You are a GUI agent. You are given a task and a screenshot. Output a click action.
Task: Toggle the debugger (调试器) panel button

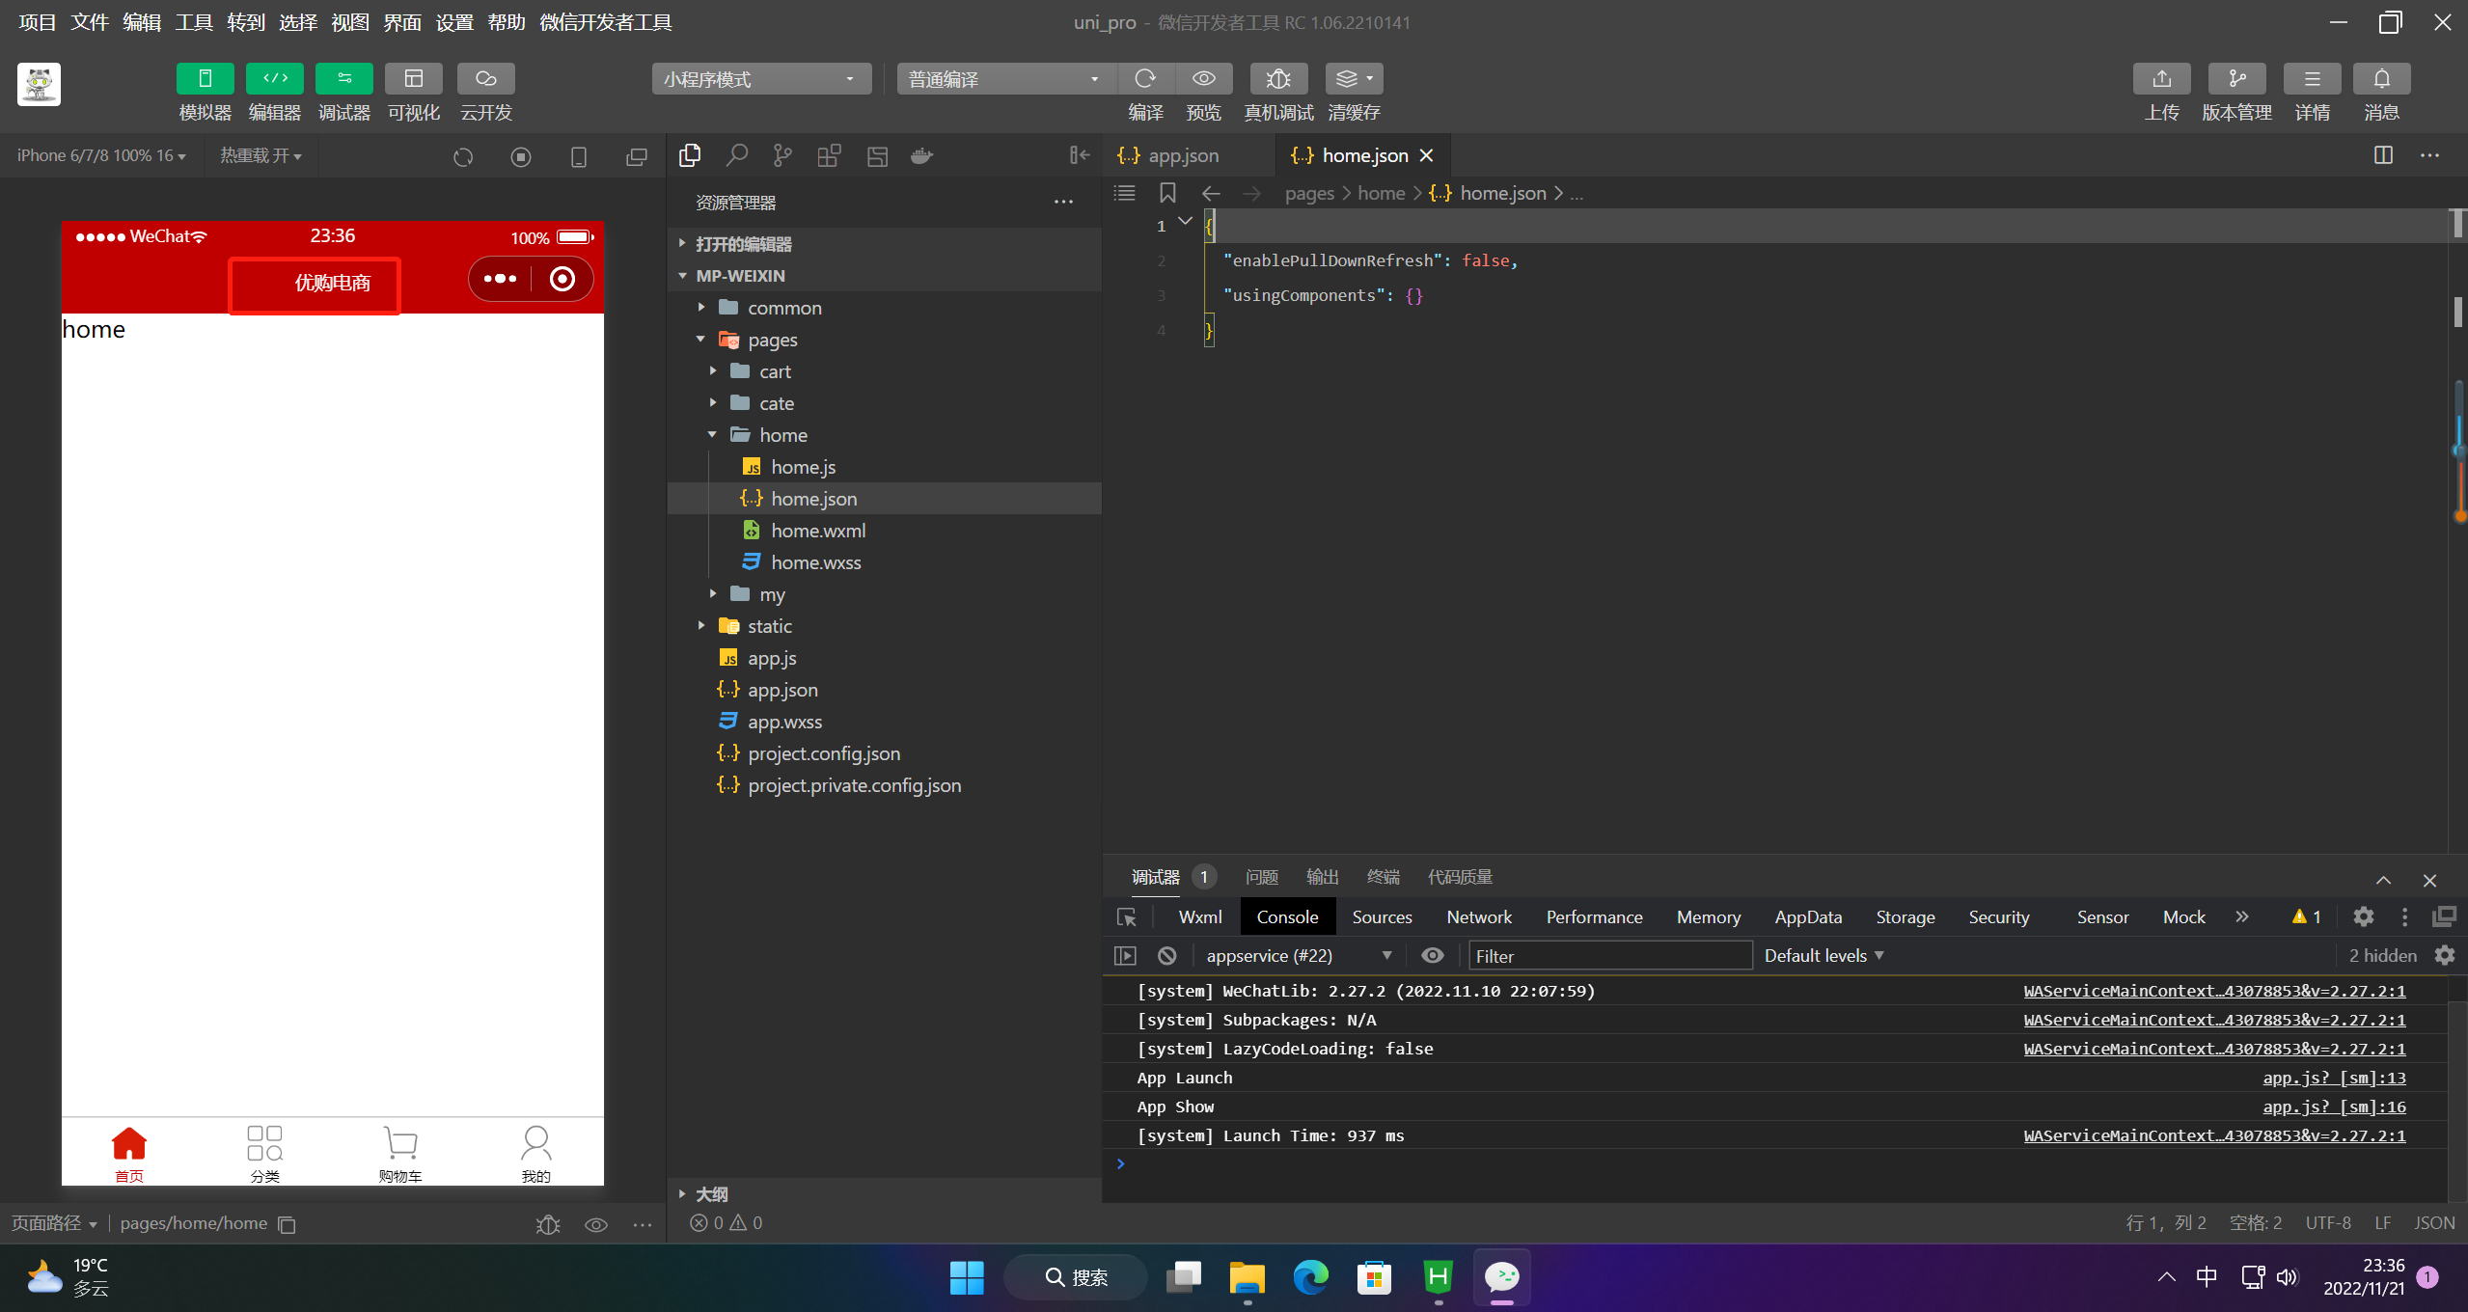coord(344,79)
